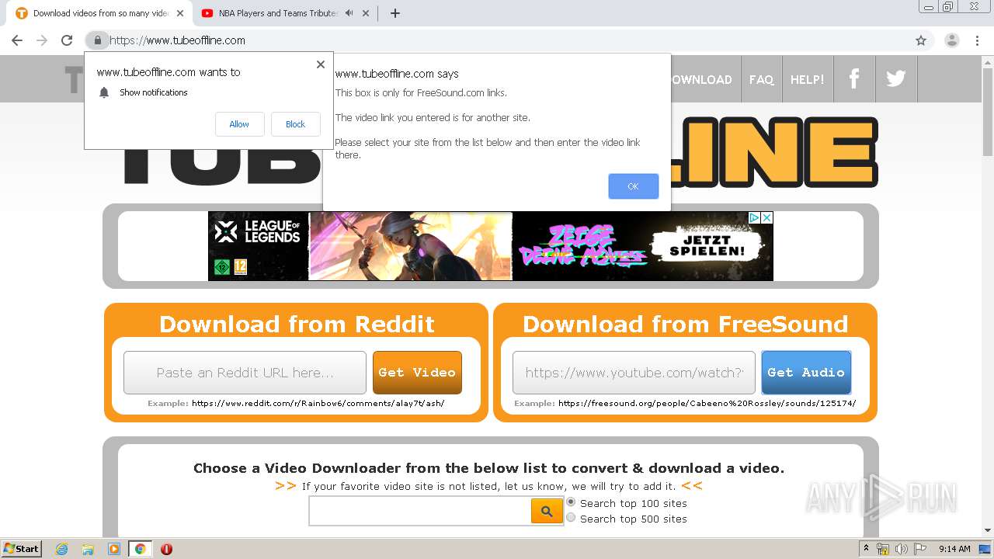This screenshot has width=994, height=559.
Task: Confirm the alert with the OK button
Action: coord(633,186)
